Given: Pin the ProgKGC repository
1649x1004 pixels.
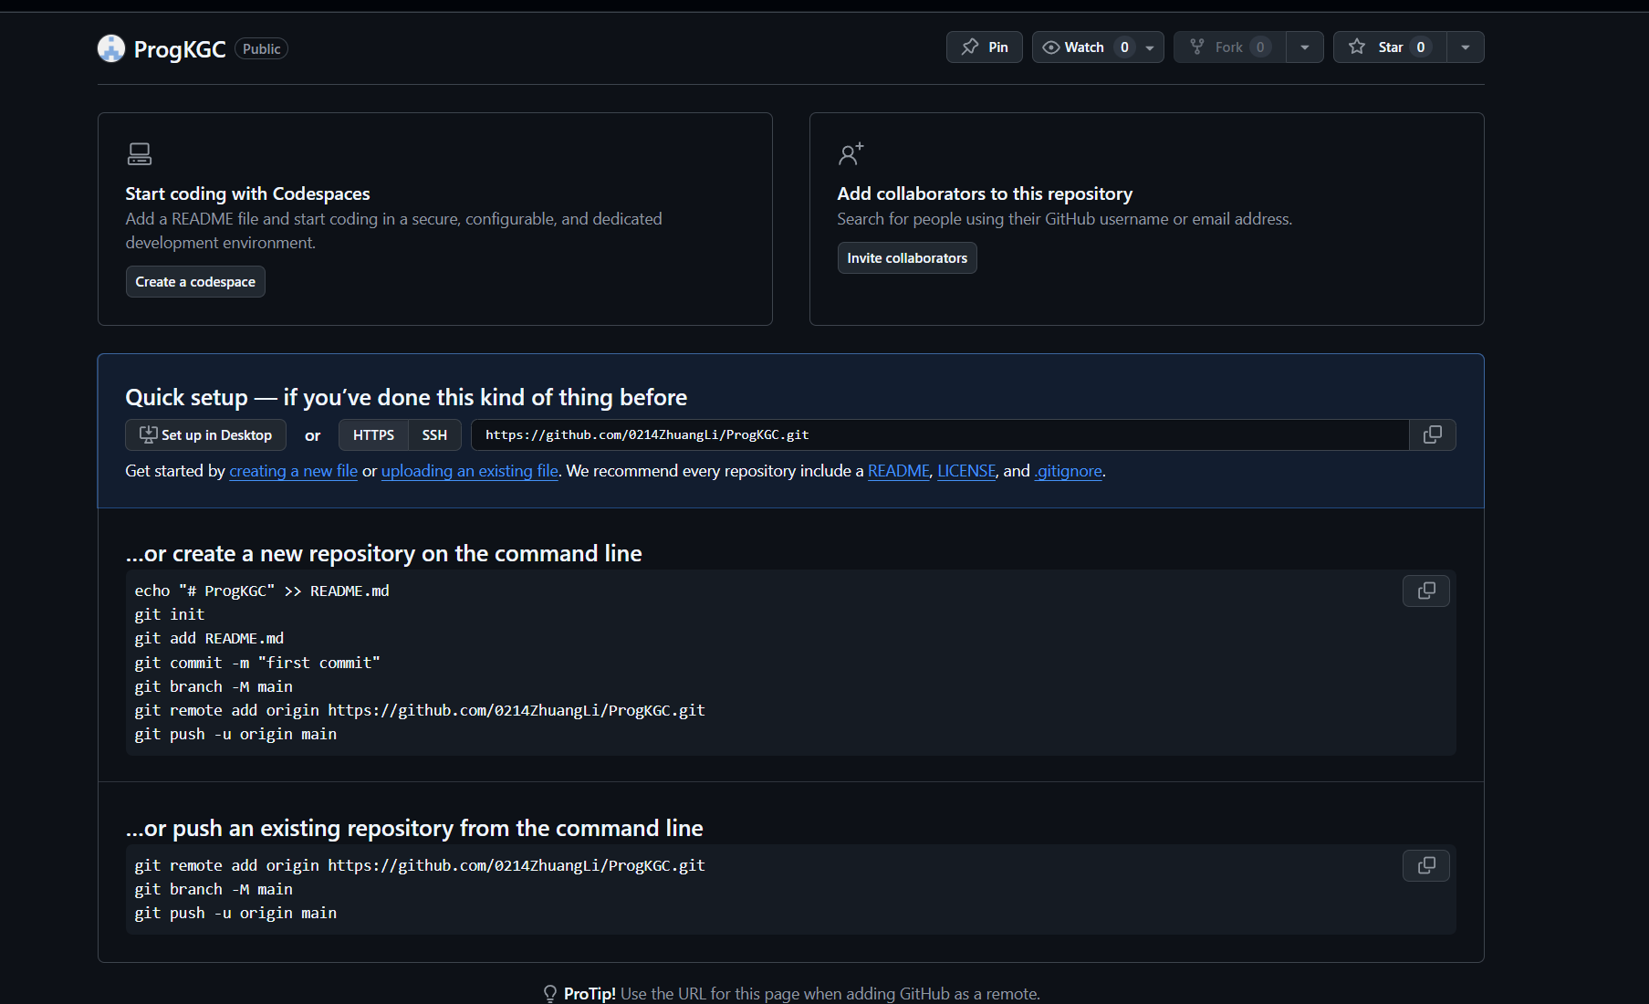Looking at the screenshot, I should point(985,47).
